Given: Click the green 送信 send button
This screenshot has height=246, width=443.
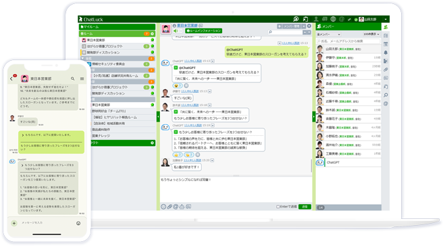Looking at the screenshot, I should (x=305, y=207).
